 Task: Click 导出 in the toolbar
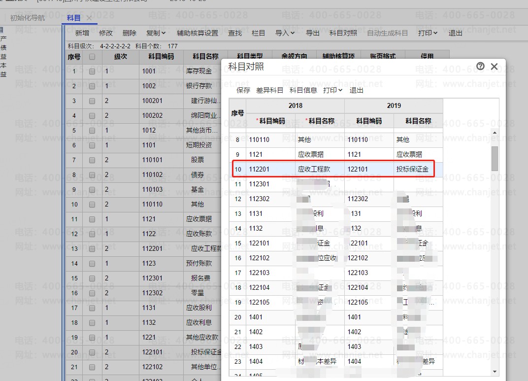pos(312,33)
